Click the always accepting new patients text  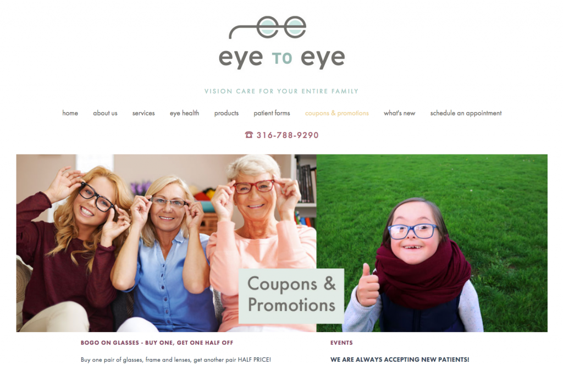pos(400,360)
